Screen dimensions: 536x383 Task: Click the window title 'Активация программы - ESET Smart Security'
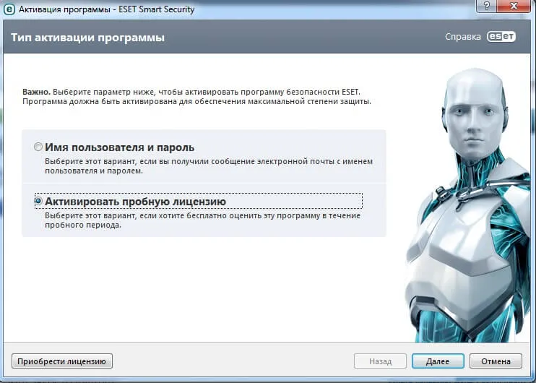(x=106, y=9)
